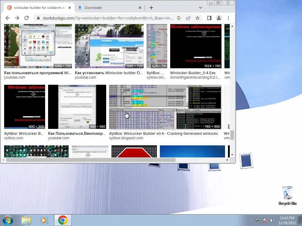The width and height of the screenshot is (302, 226).
Task: Open the red stop sign thumbnail
Action: click(134, 152)
